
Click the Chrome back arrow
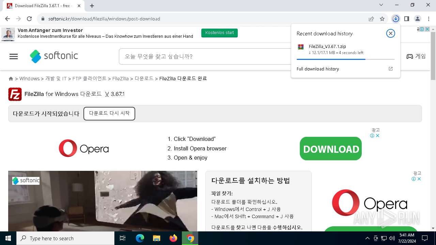tap(7, 19)
